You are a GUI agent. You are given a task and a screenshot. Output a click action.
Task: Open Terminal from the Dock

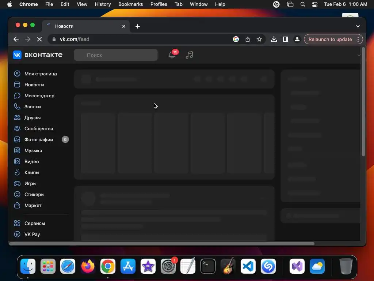click(208, 266)
